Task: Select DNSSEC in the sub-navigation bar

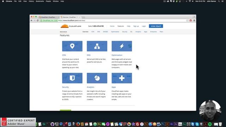Action: tap(106, 32)
